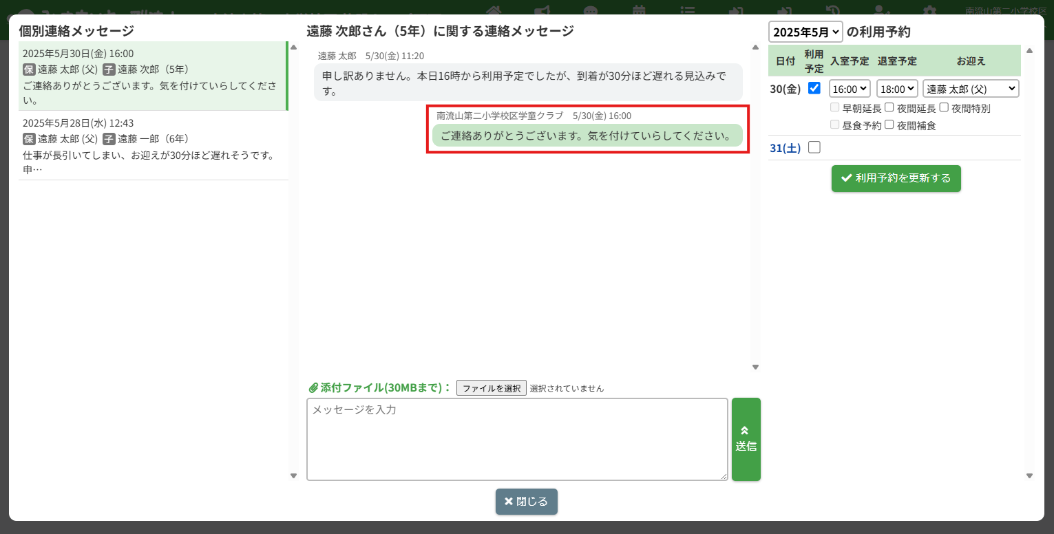Check the 利用予定 checkbox for 31(土)

[814, 147]
